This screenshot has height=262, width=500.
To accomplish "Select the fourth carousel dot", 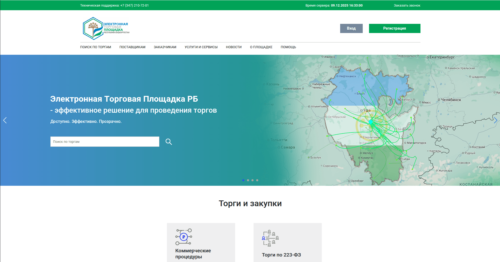I will coord(257,180).
